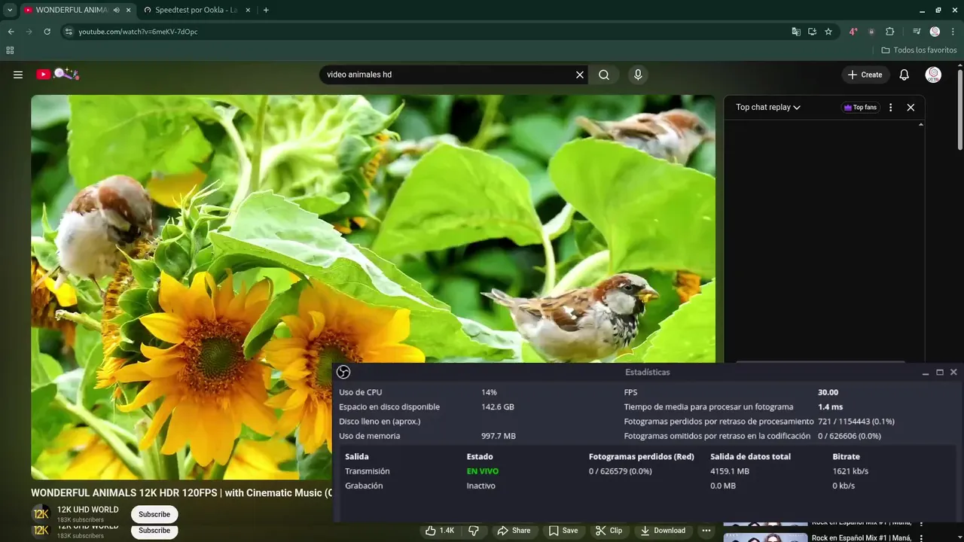Click the Create button
This screenshot has width=964, height=542.
[x=865, y=75]
